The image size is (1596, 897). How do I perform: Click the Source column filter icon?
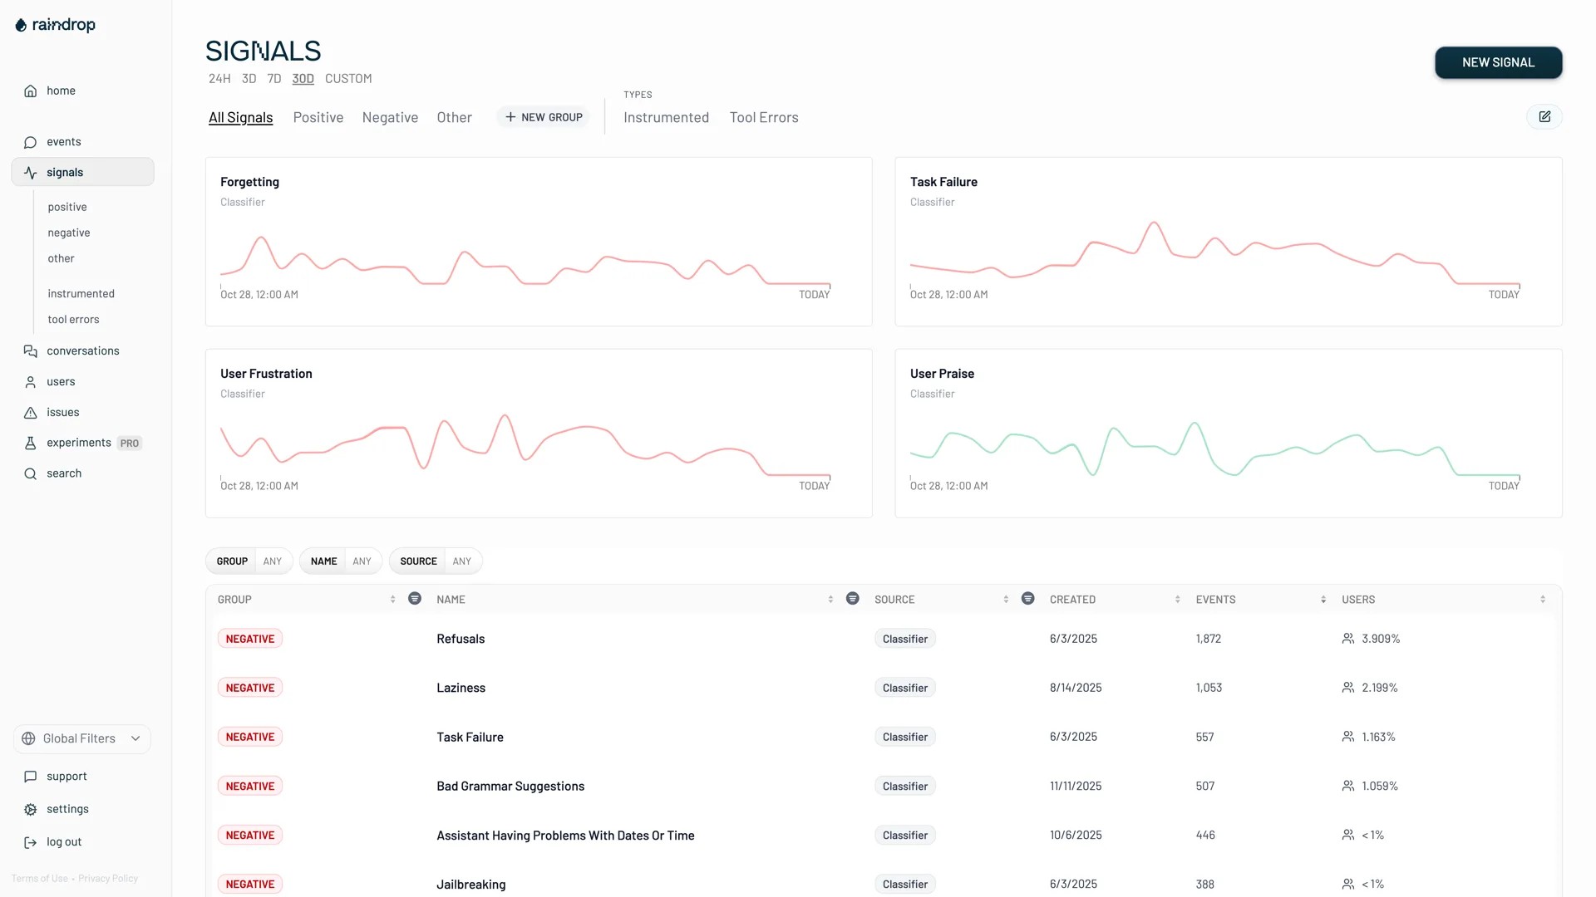(x=1027, y=599)
